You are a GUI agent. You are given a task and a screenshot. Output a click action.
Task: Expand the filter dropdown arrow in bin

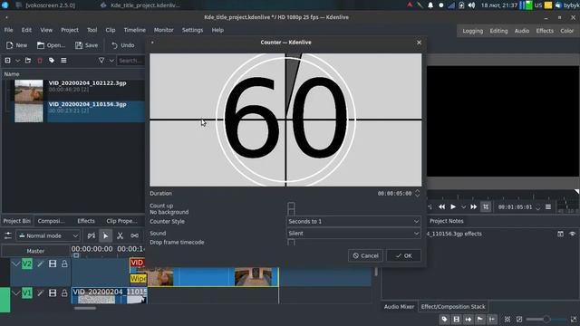click(111, 61)
